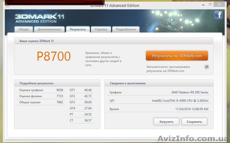The width and height of the screenshot is (230, 143).
Task: Click the GT3 result 59.00
Action: pos(88,102)
